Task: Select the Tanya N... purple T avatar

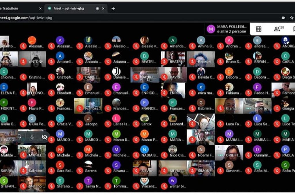Action: coord(88,181)
